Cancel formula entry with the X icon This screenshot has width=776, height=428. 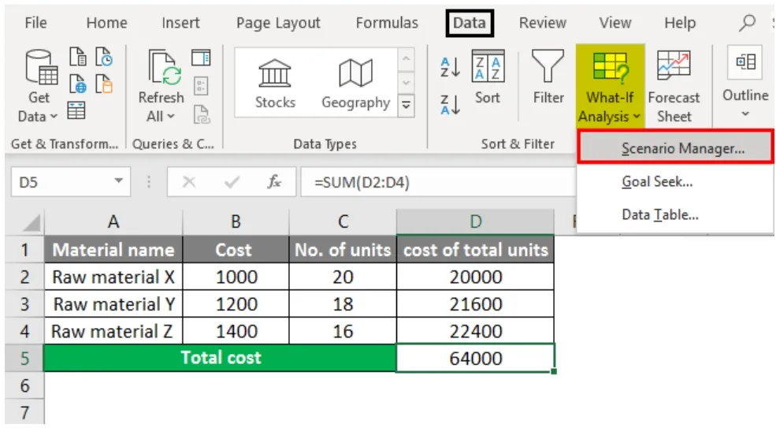click(x=188, y=182)
